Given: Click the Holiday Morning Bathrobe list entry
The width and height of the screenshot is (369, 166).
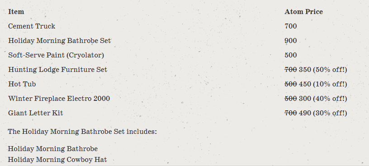Looking at the screenshot, I should click(x=53, y=149).
